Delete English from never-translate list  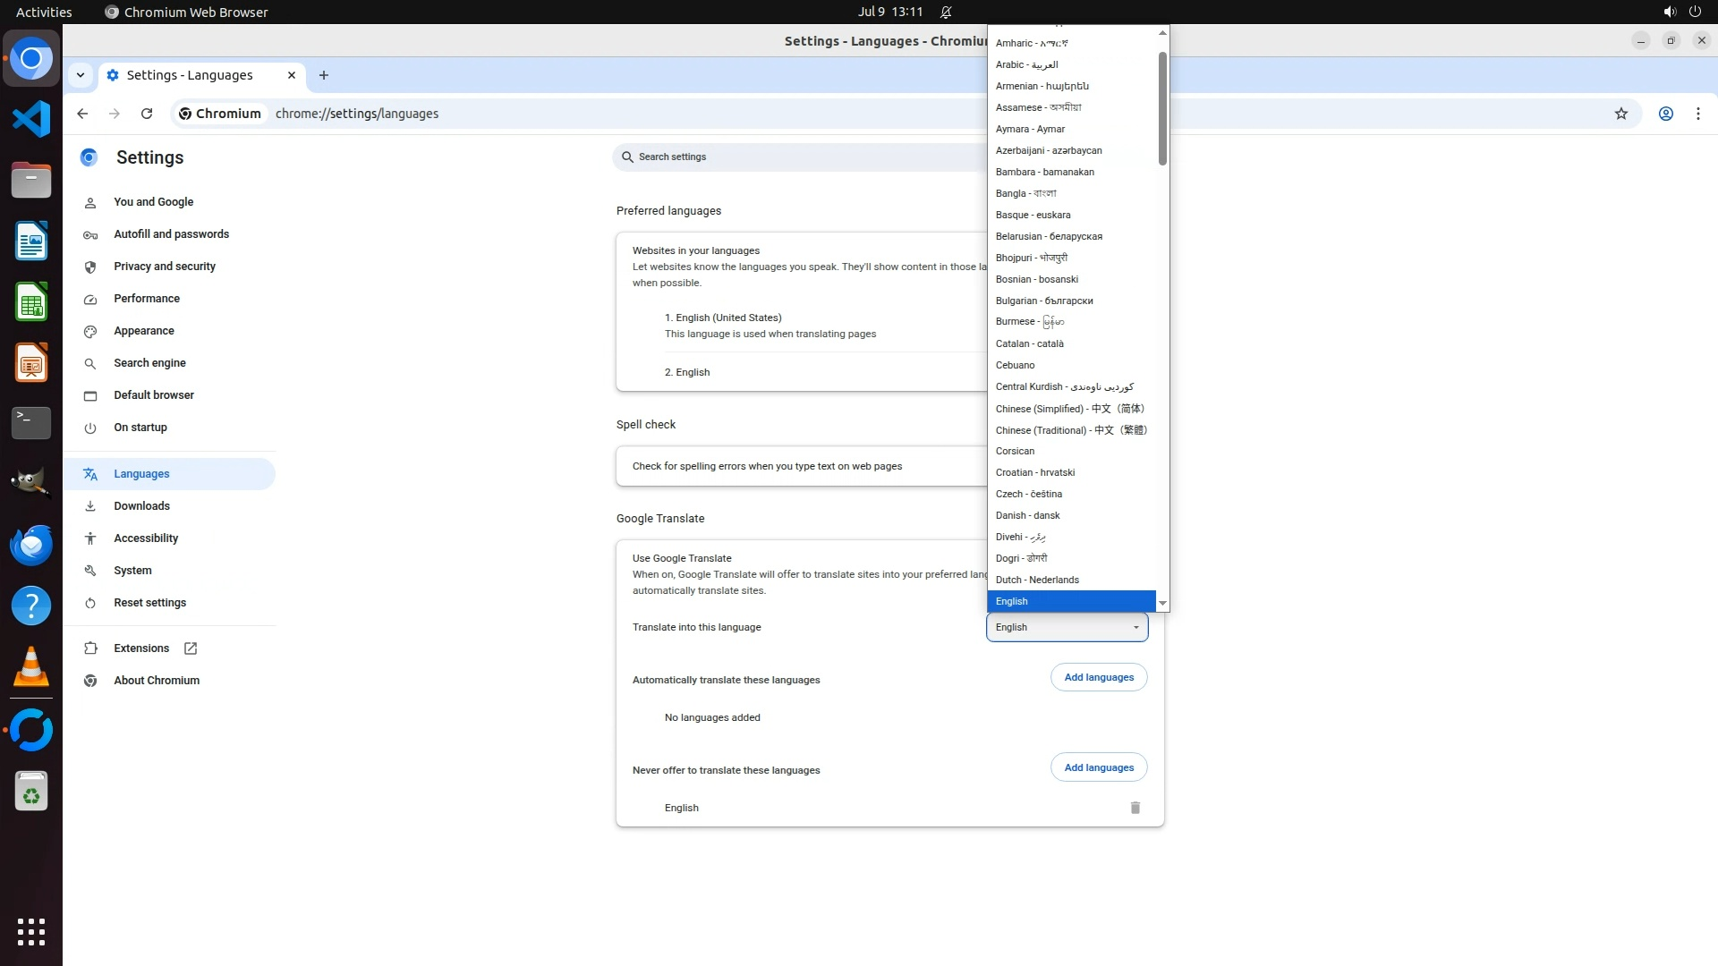click(1135, 808)
